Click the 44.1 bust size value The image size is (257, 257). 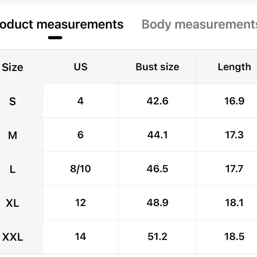(157, 135)
